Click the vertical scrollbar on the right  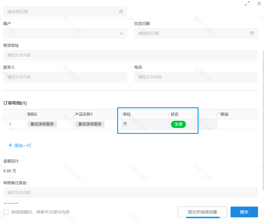[263, 119]
